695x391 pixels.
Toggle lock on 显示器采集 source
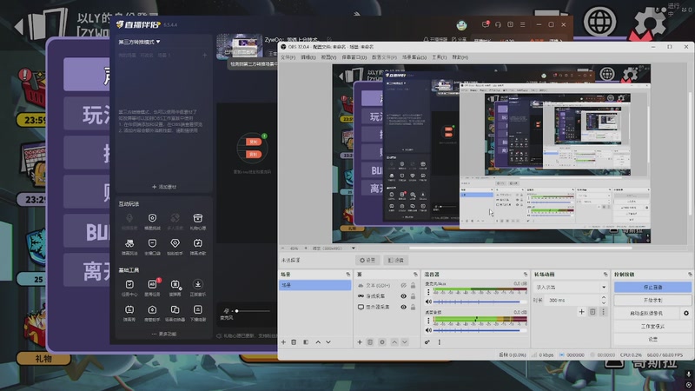pos(414,307)
